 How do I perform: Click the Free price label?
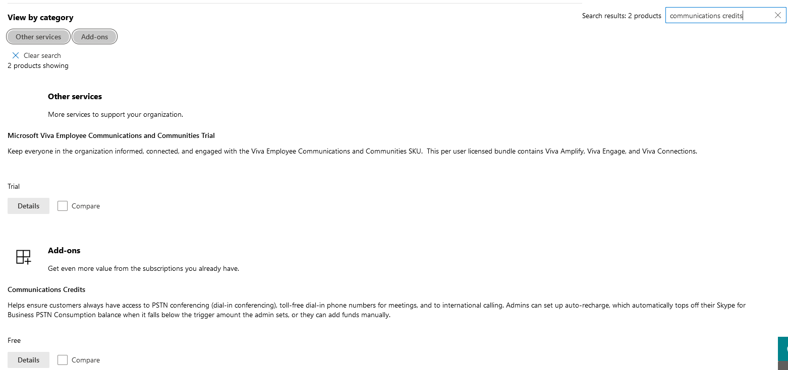pos(14,340)
